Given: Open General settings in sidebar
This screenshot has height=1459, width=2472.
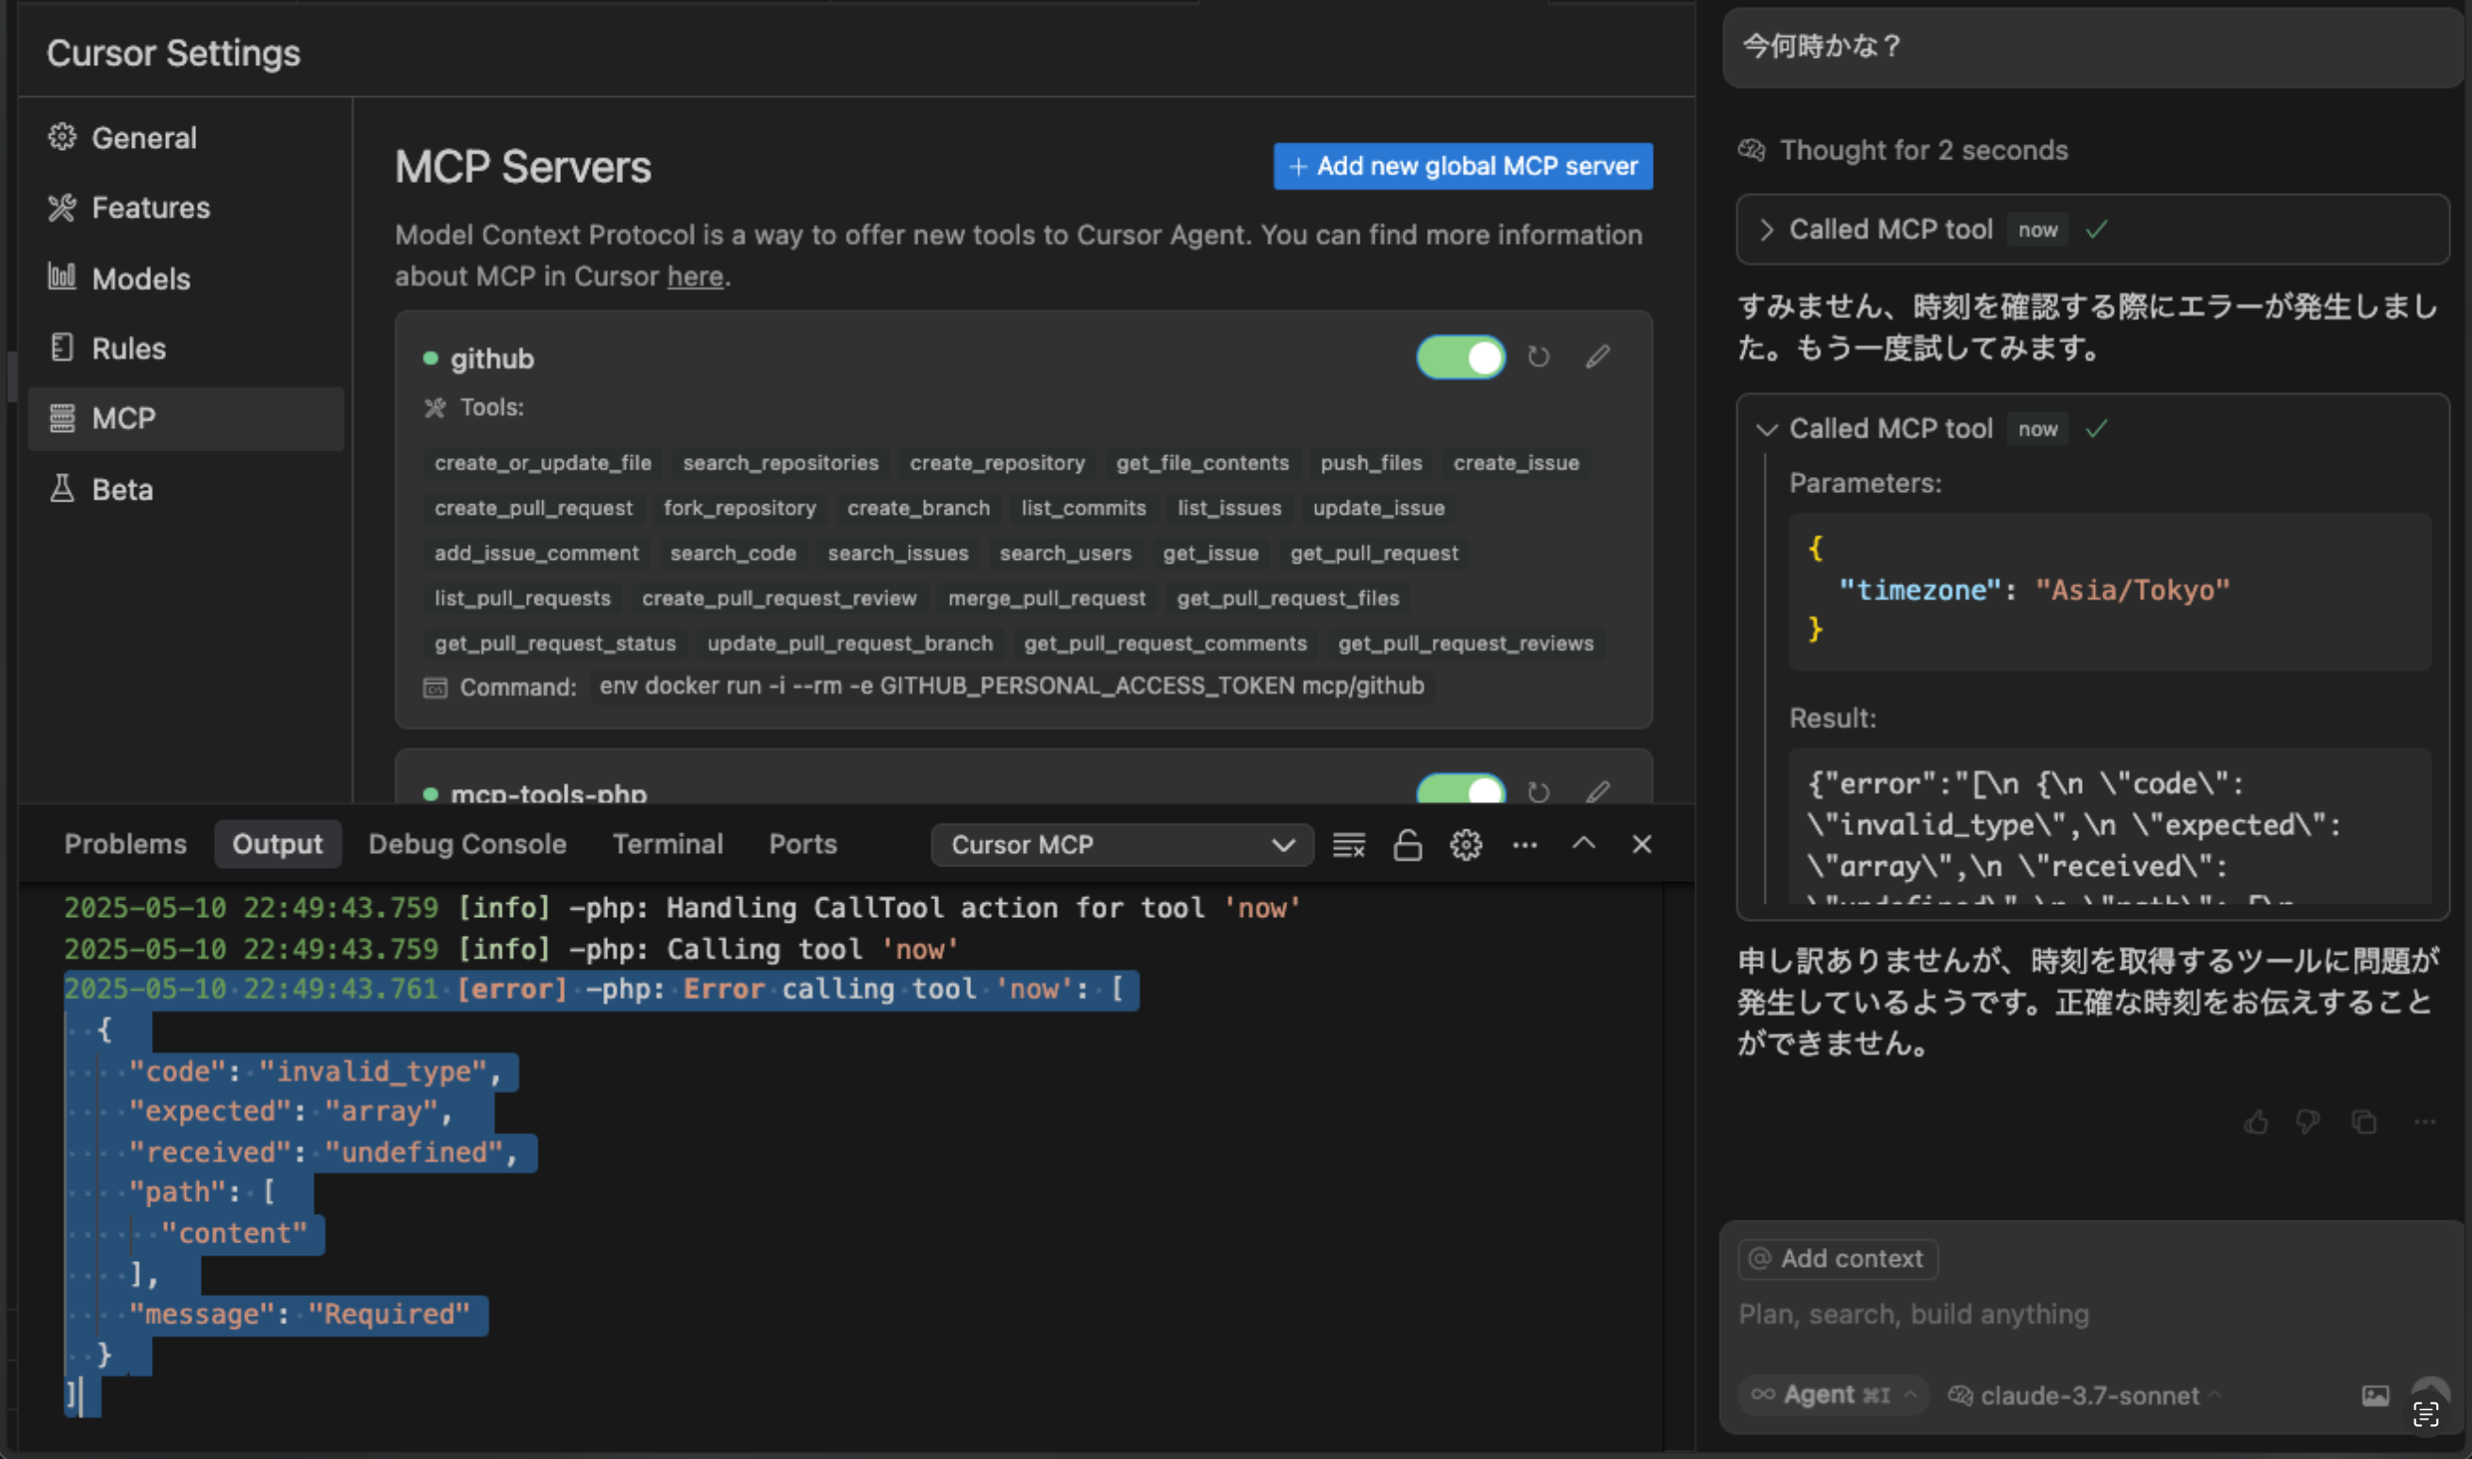Looking at the screenshot, I should [x=186, y=138].
